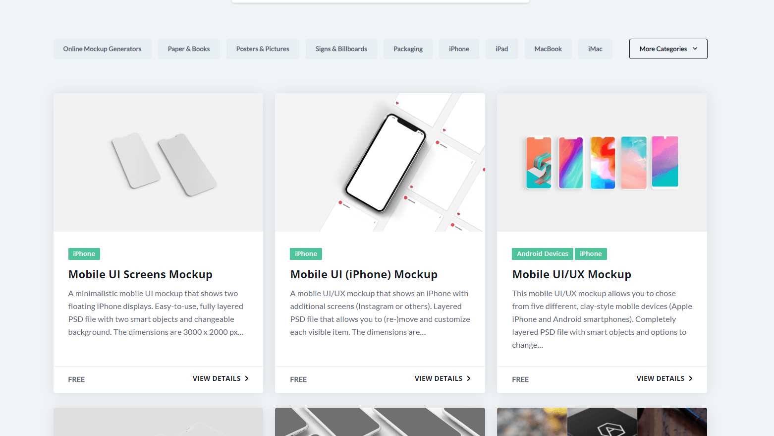Image resolution: width=774 pixels, height=436 pixels.
Task: Select the iPhone category filter
Action: [458, 49]
